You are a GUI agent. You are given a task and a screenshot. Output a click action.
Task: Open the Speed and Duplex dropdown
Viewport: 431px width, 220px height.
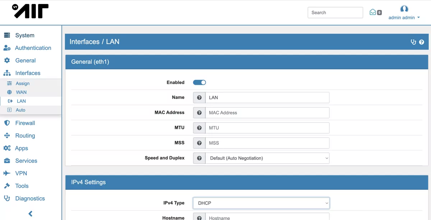(x=267, y=158)
